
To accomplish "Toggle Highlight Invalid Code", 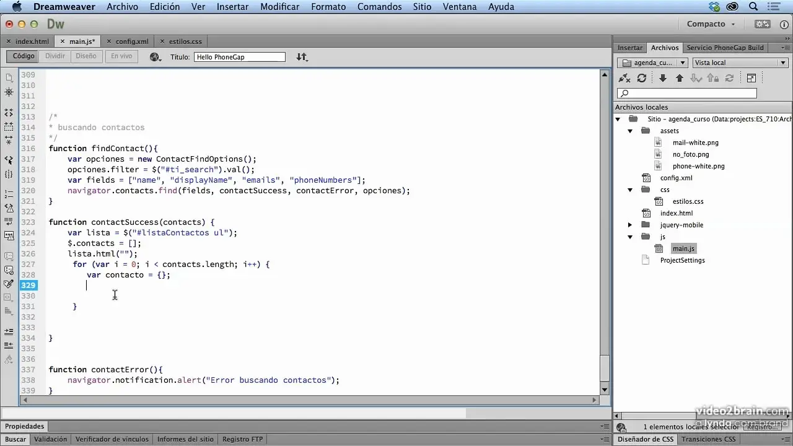I will [x=9, y=208].
